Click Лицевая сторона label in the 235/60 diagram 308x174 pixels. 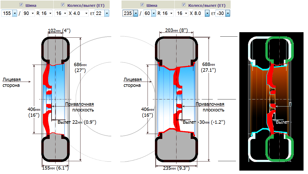click(x=132, y=82)
